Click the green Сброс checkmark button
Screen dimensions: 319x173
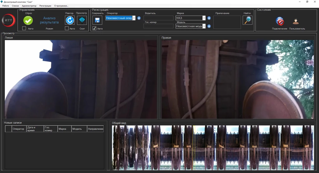point(28,20)
